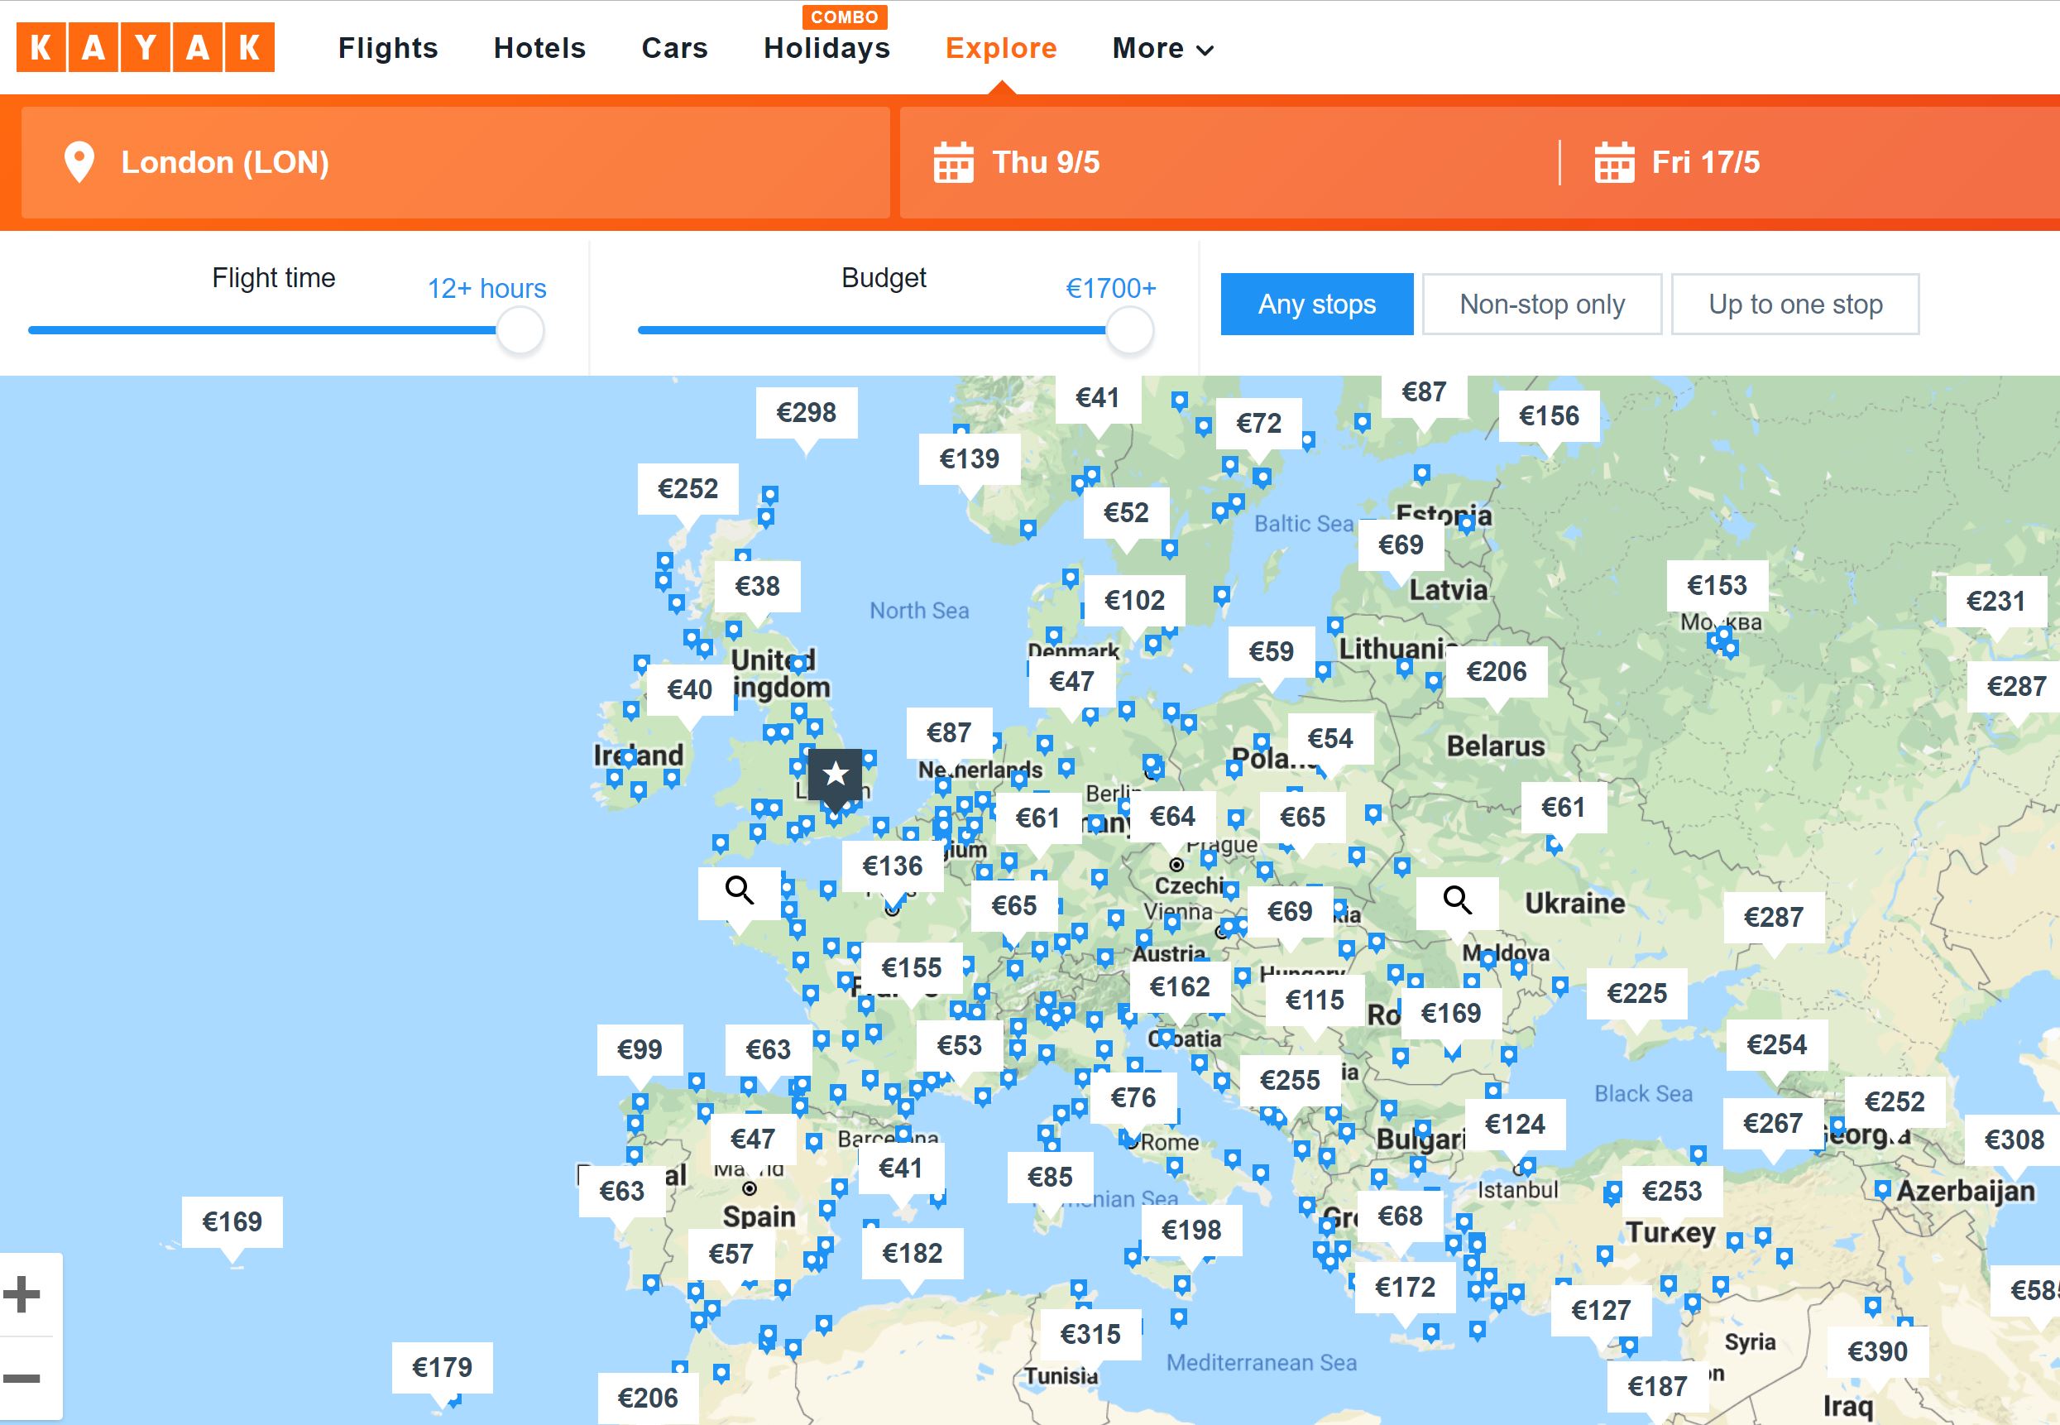Viewport: 2060px width, 1425px height.
Task: Click the €68 price marker over Greece
Action: [x=1401, y=1215]
